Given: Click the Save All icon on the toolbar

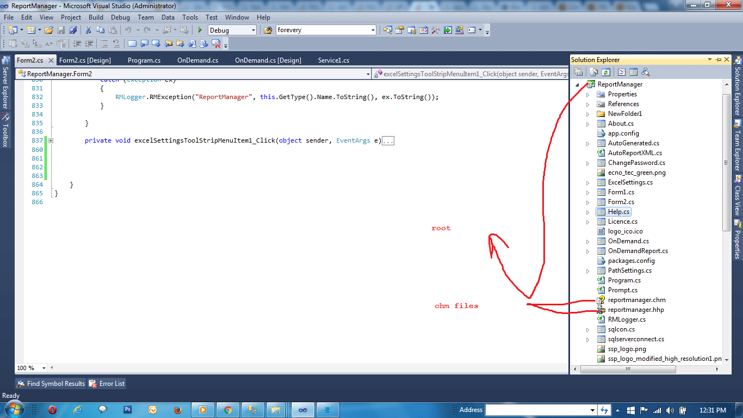Looking at the screenshot, I should pyautogui.click(x=73, y=30).
